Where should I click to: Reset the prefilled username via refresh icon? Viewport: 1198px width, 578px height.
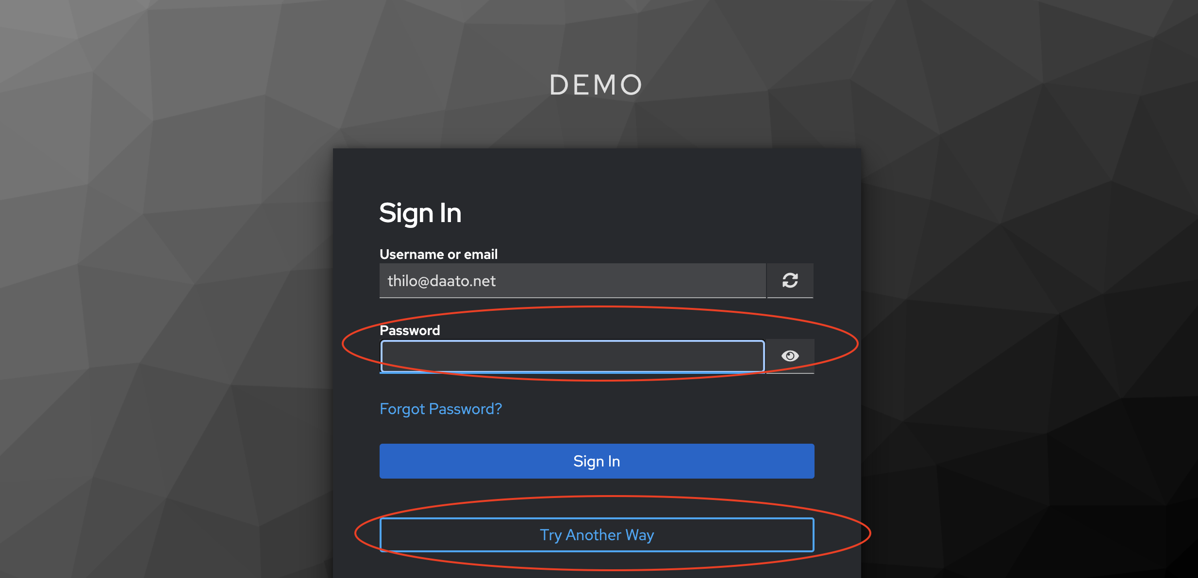[790, 280]
